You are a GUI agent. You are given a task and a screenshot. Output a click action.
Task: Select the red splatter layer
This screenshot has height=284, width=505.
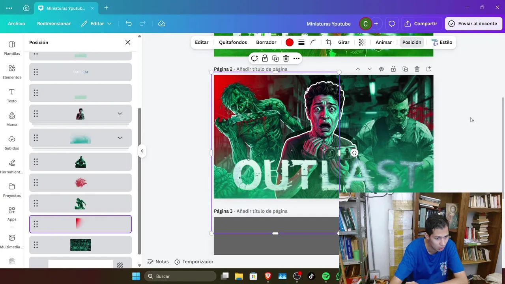(x=80, y=183)
